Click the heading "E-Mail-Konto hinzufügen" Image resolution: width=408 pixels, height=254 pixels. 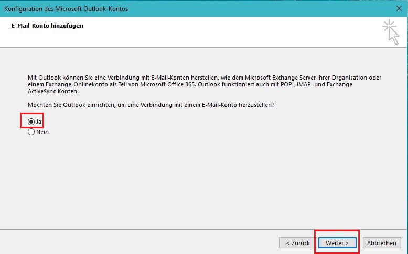[x=47, y=26]
